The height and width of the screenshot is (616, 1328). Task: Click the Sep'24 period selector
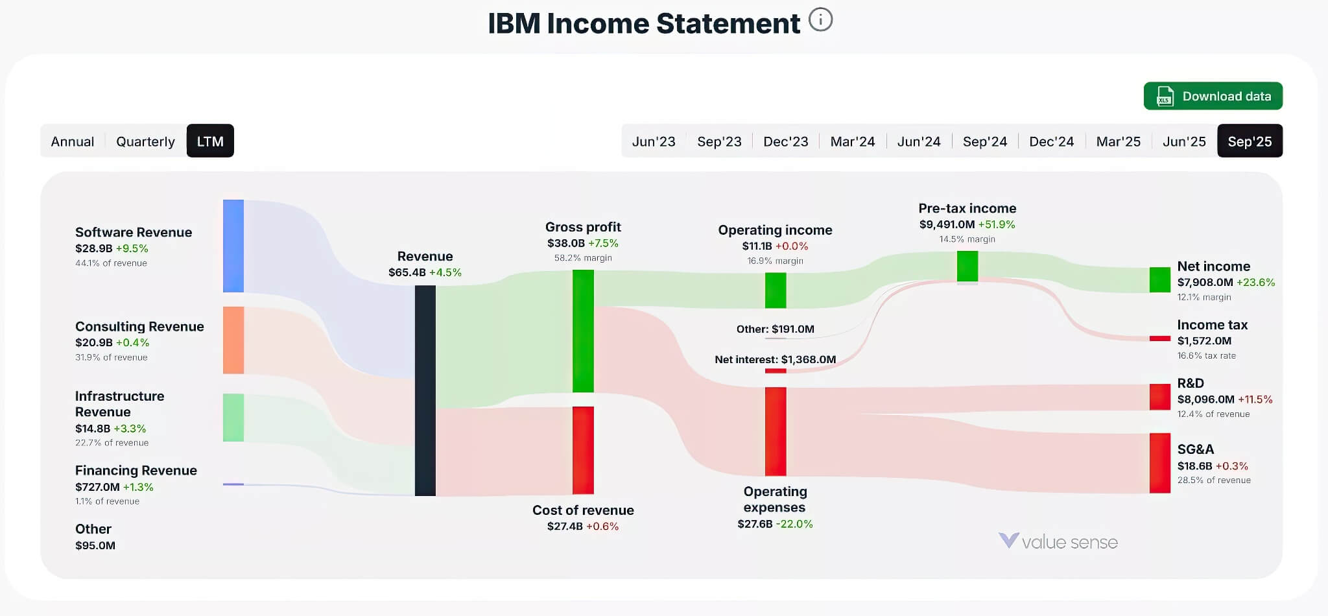coord(984,141)
